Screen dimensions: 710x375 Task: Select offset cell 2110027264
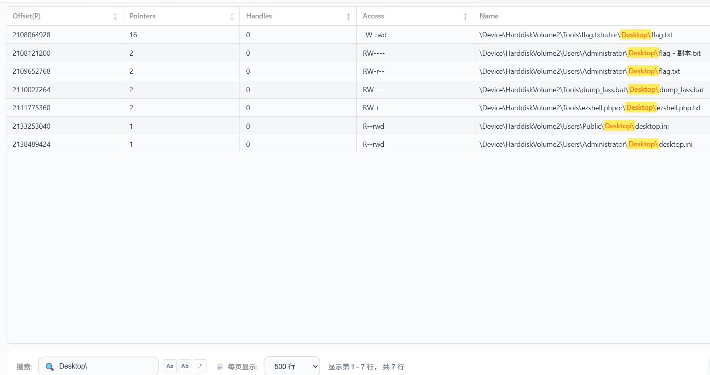(31, 90)
